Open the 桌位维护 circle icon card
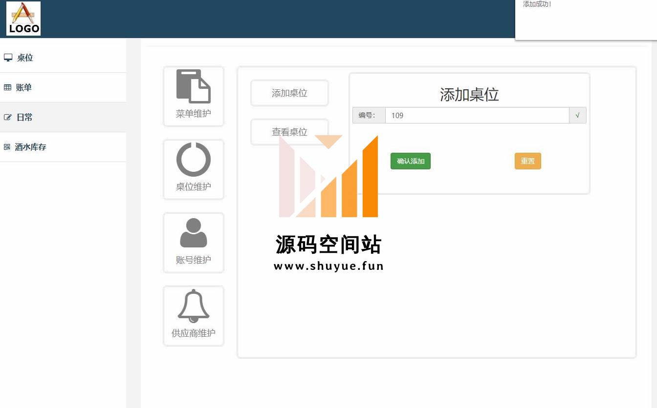This screenshot has height=408, width=657. (194, 169)
